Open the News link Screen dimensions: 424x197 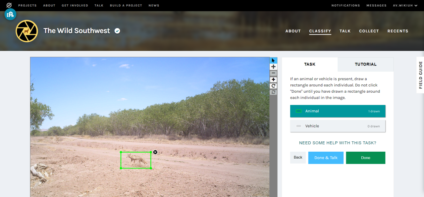pyautogui.click(x=154, y=6)
